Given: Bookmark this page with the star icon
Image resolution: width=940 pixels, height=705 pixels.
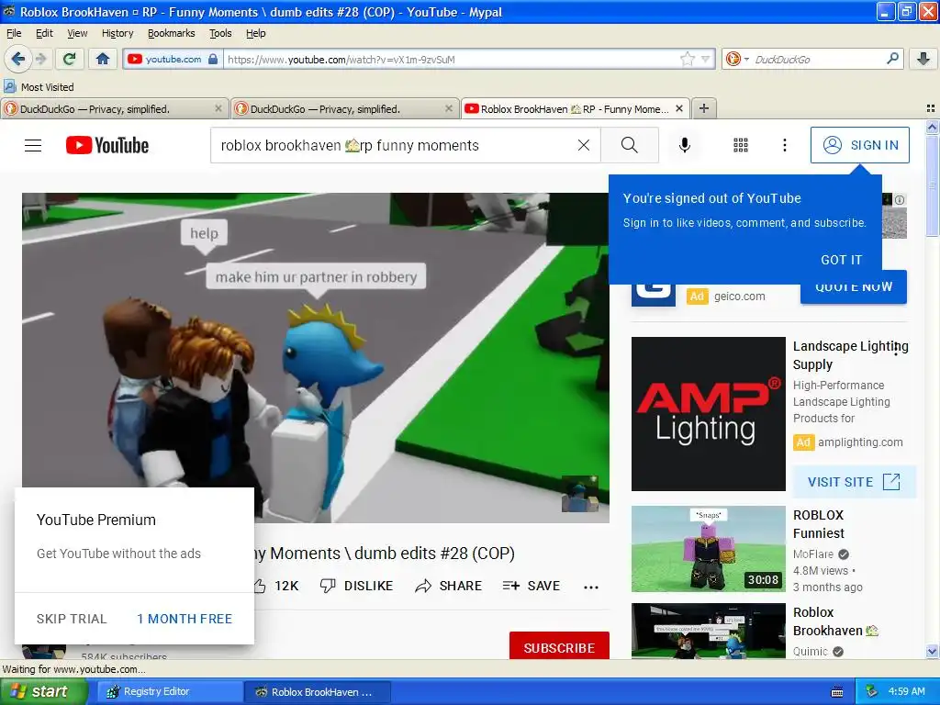Looking at the screenshot, I should [x=688, y=59].
